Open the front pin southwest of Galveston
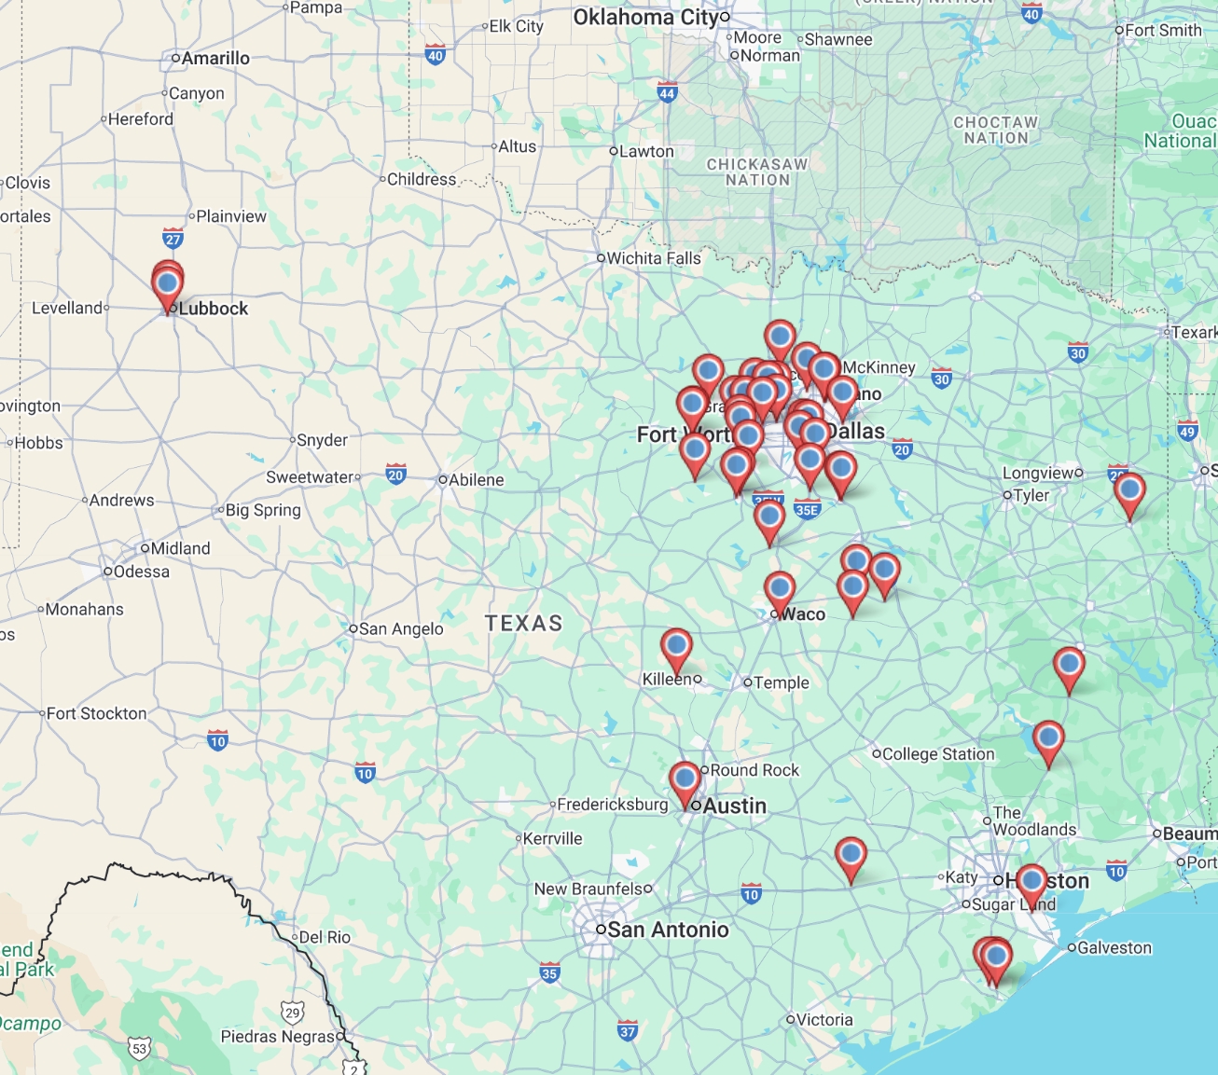1218x1075 pixels. tap(997, 963)
